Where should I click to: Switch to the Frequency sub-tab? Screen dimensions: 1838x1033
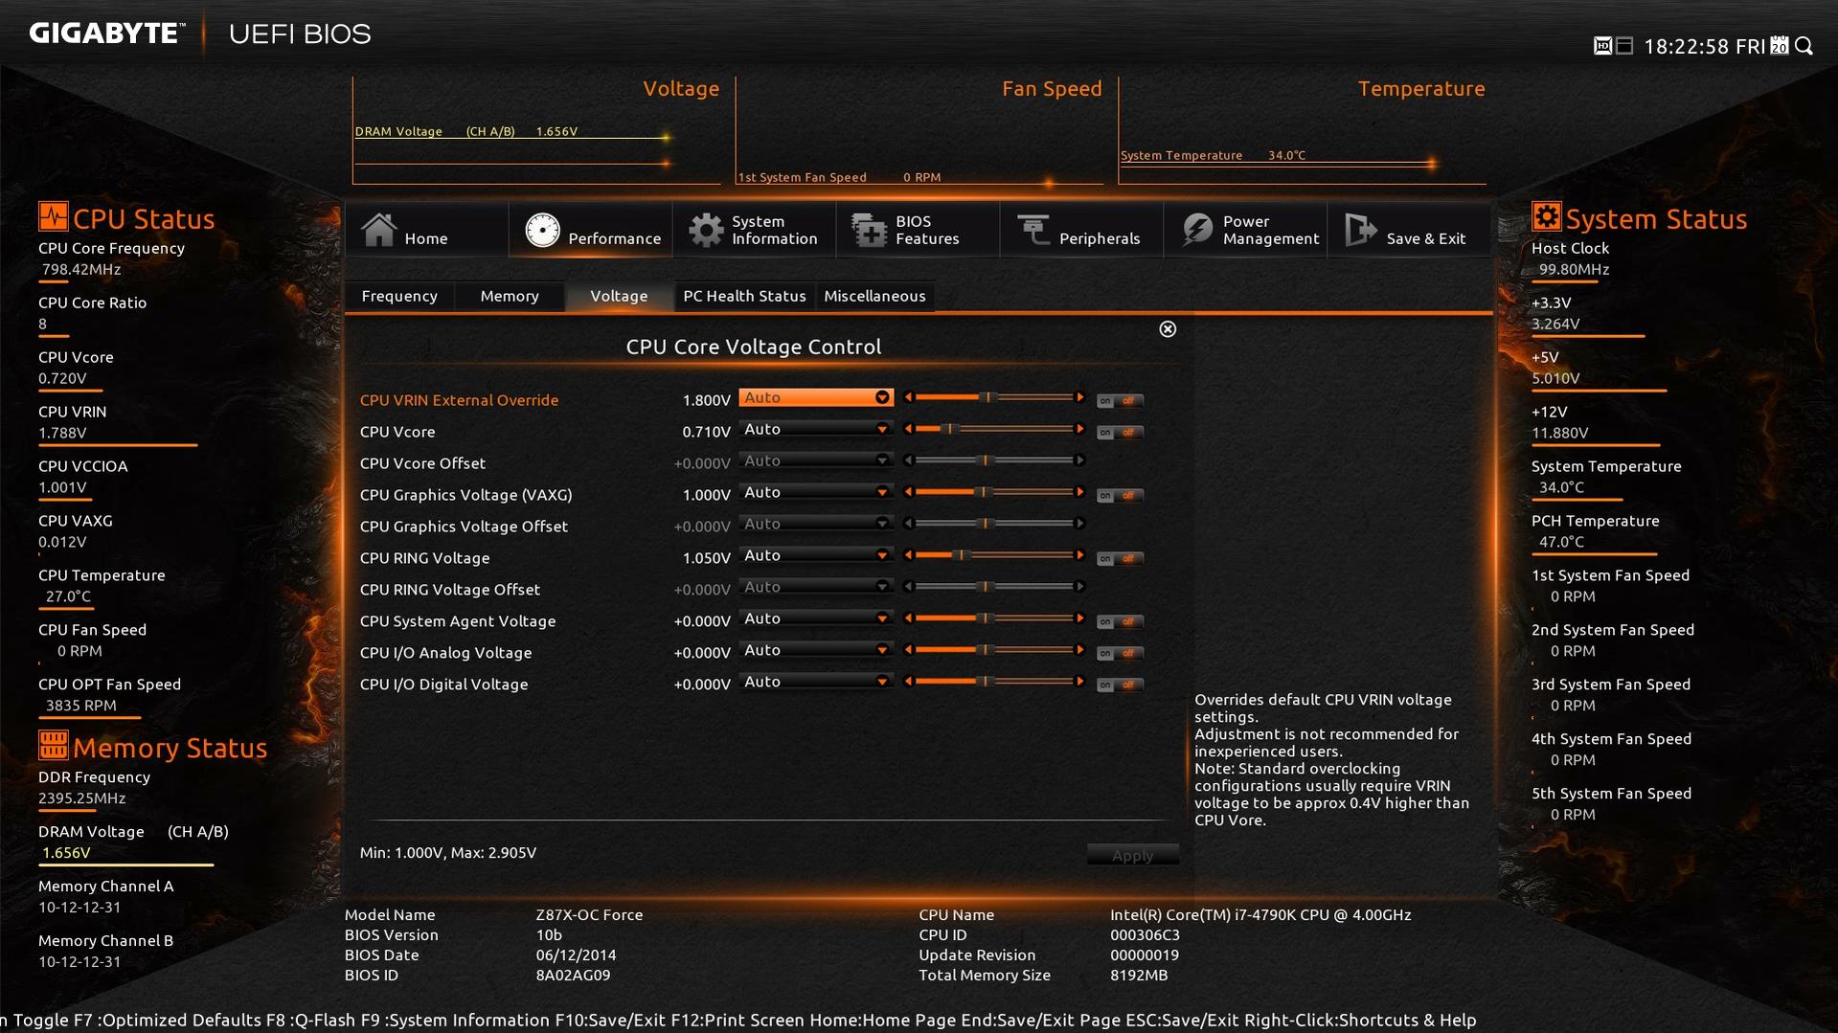point(399,296)
